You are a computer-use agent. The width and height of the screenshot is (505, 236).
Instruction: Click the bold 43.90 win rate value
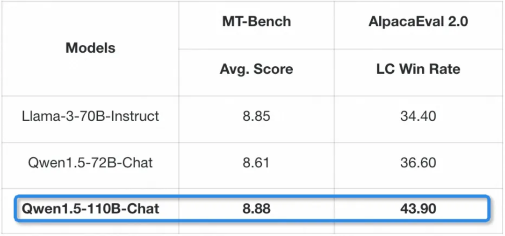click(418, 208)
